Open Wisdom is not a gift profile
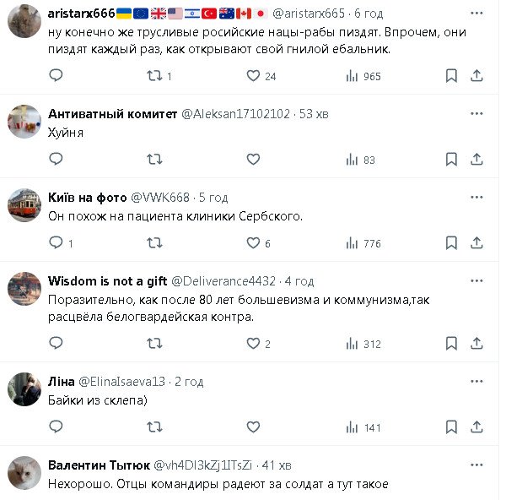 (x=107, y=280)
